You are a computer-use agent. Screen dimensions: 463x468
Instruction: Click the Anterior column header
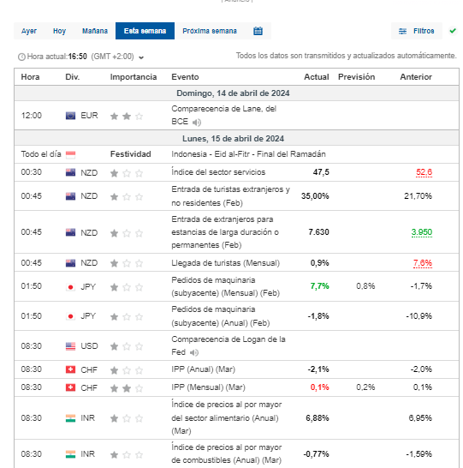416,77
